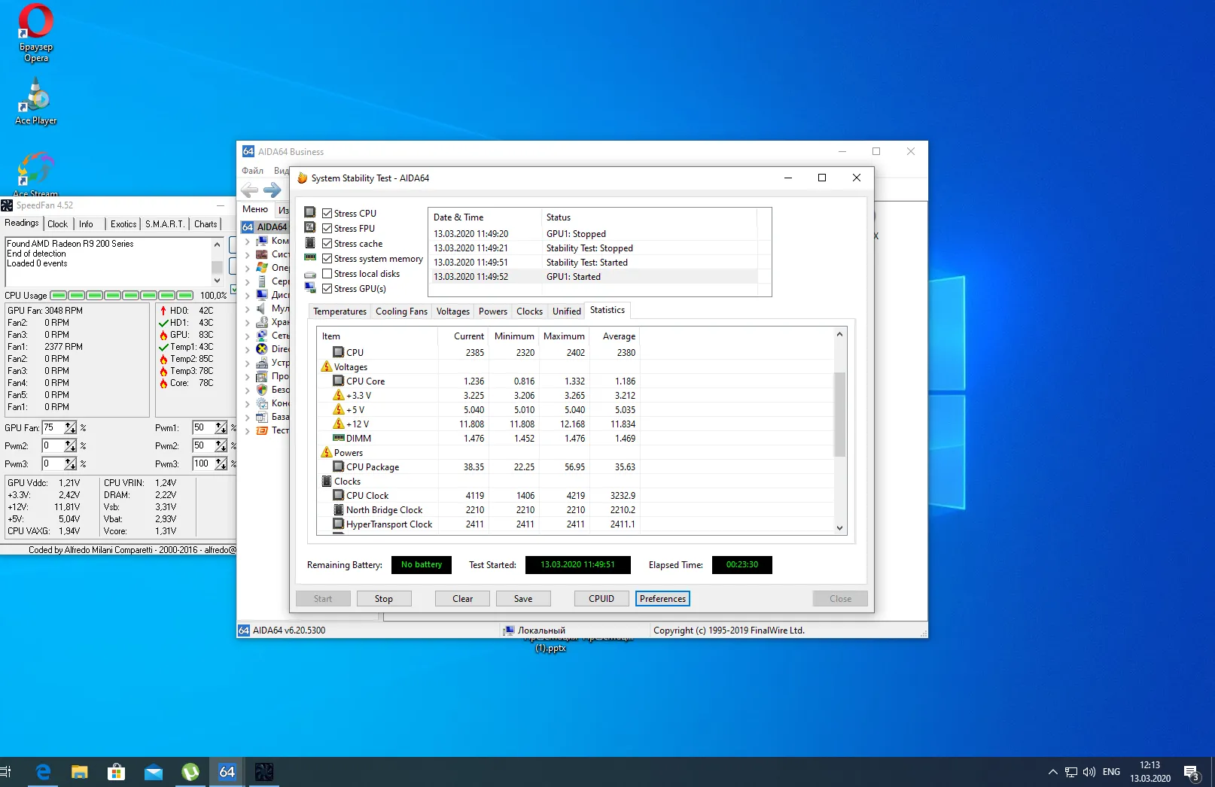
Task: Select the DirectX icon in AIDA64 tree
Action: 262,349
